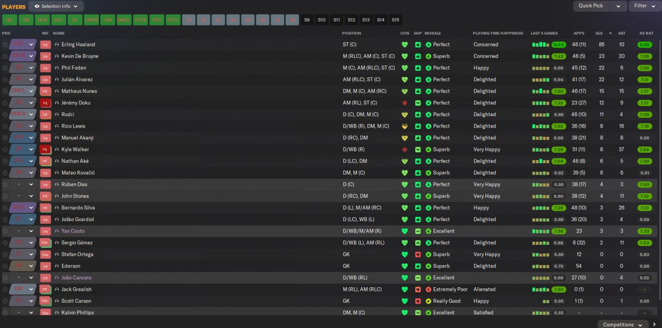
Task: Click the eye icon in Selection Info
Action: 37,6
